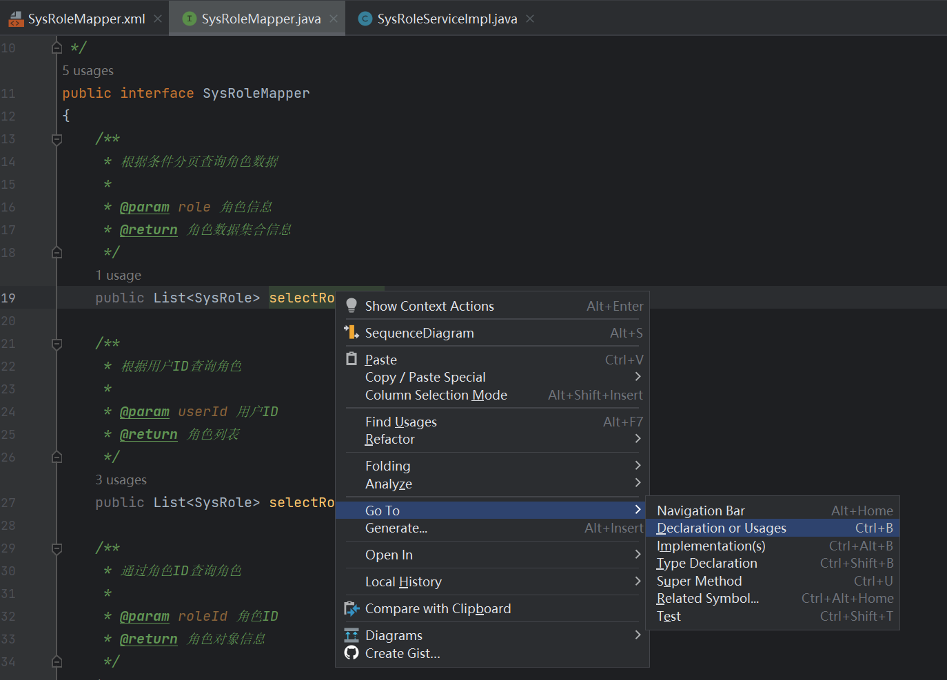Choose Implementation(s) from Go To submenu

tap(711, 546)
